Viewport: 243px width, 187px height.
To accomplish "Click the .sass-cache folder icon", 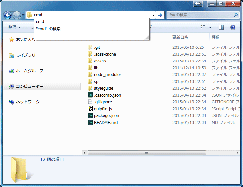I will 90,54.
